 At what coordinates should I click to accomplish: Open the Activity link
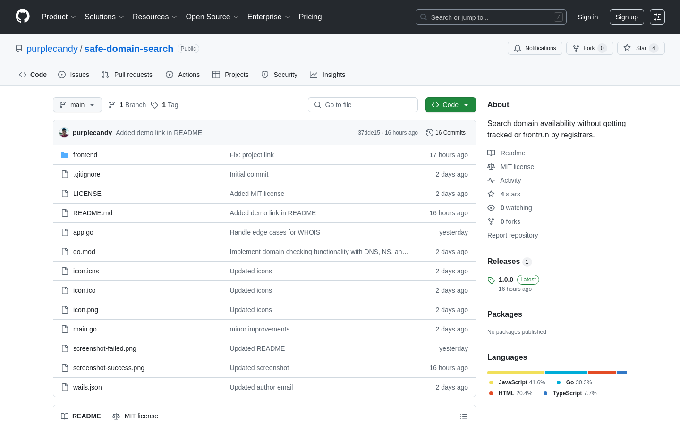click(504, 180)
